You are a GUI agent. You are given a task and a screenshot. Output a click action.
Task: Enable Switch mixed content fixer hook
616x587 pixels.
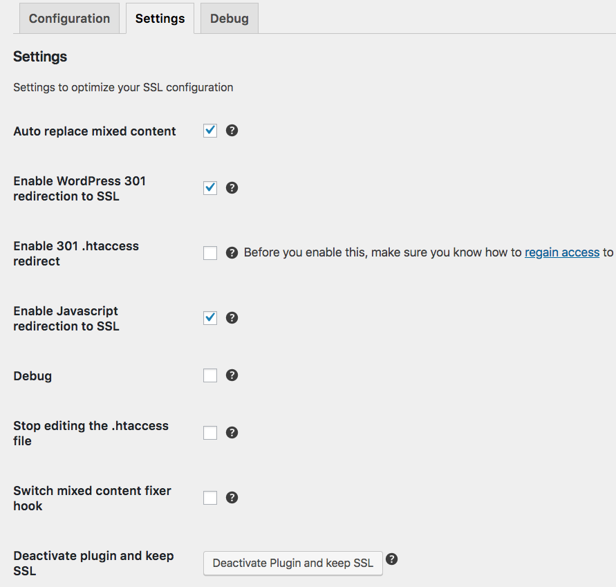point(209,497)
